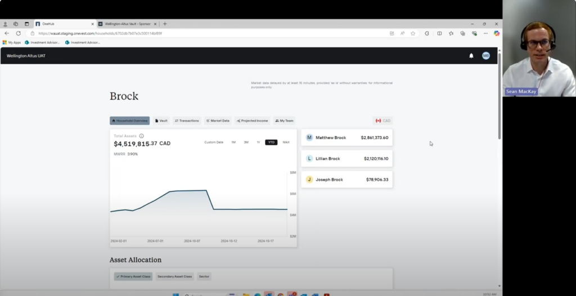
Task: Click the browser address bar
Action: pos(209,33)
